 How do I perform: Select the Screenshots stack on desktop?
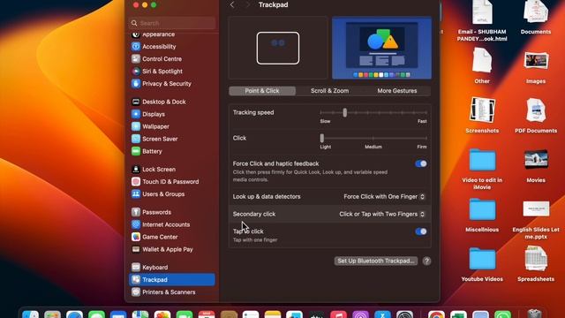click(482, 116)
